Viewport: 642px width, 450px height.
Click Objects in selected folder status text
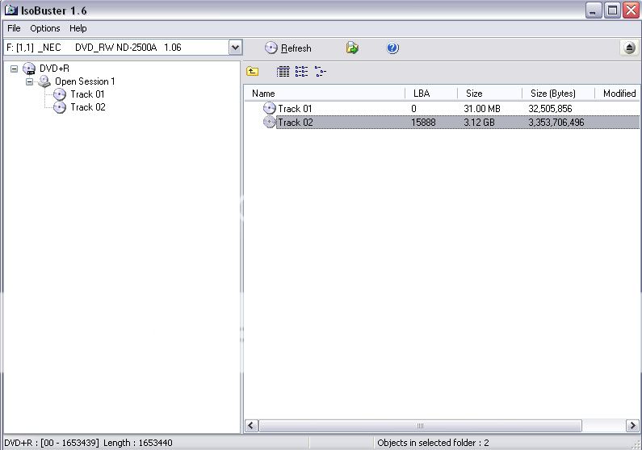[x=433, y=443]
